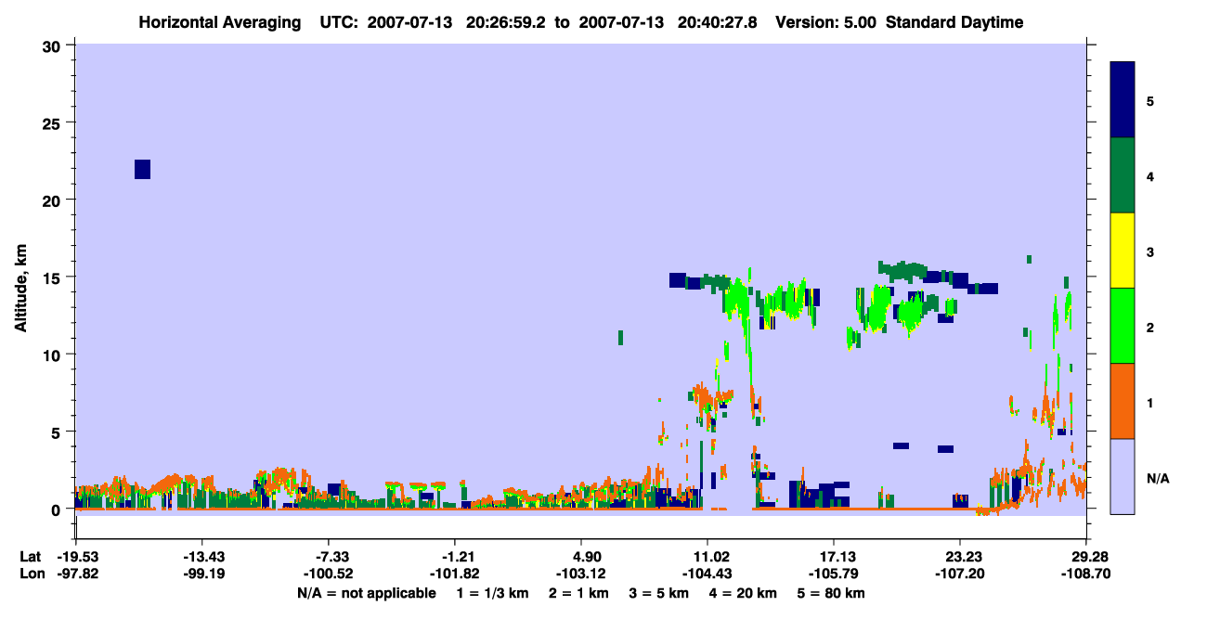1207x619 pixels.
Task: Click the isolated dark blue block near 22 km
Action: point(142,169)
